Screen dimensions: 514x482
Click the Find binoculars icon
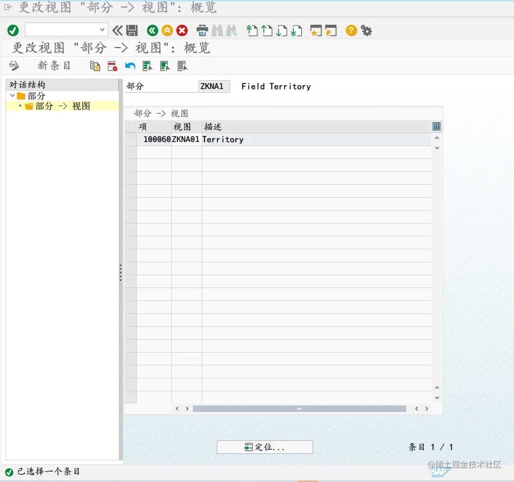[217, 30]
